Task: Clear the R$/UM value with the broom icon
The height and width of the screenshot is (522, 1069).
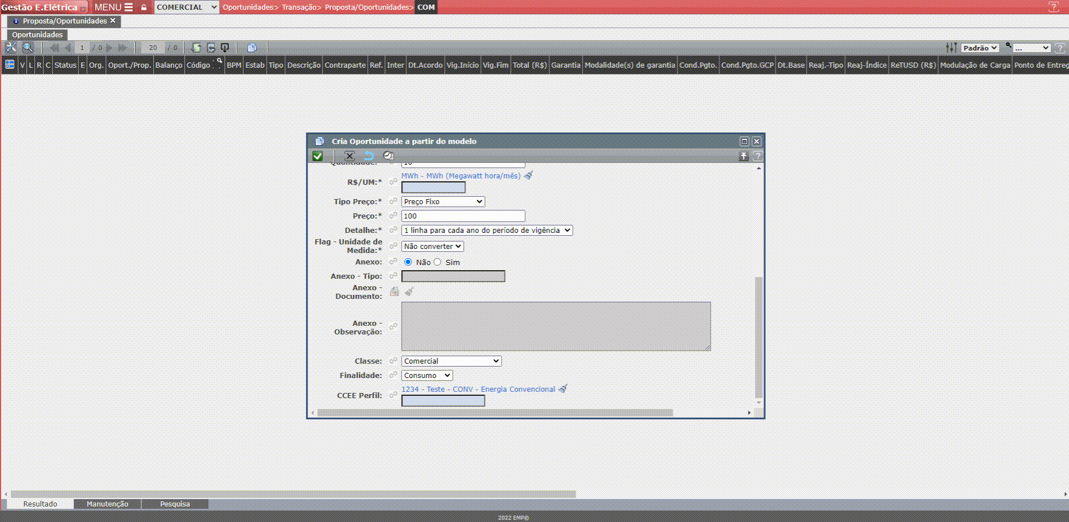Action: [528, 176]
